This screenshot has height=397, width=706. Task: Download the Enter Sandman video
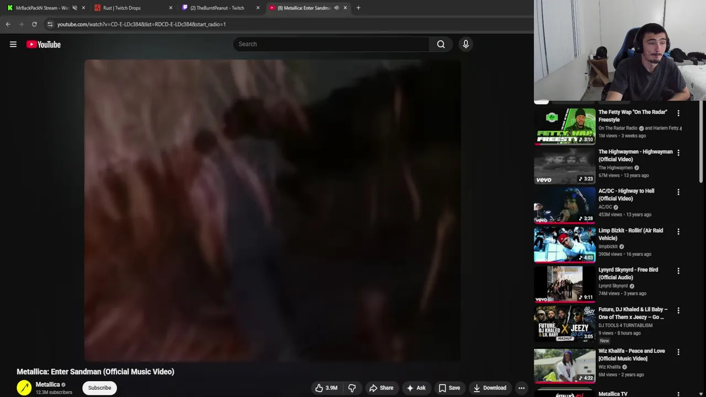pos(490,388)
